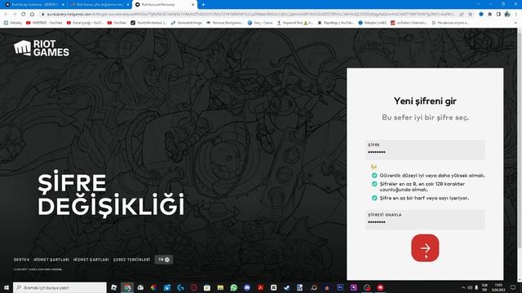Open the extensions puzzle icon
The height and width of the screenshot is (293, 522).
489,15
